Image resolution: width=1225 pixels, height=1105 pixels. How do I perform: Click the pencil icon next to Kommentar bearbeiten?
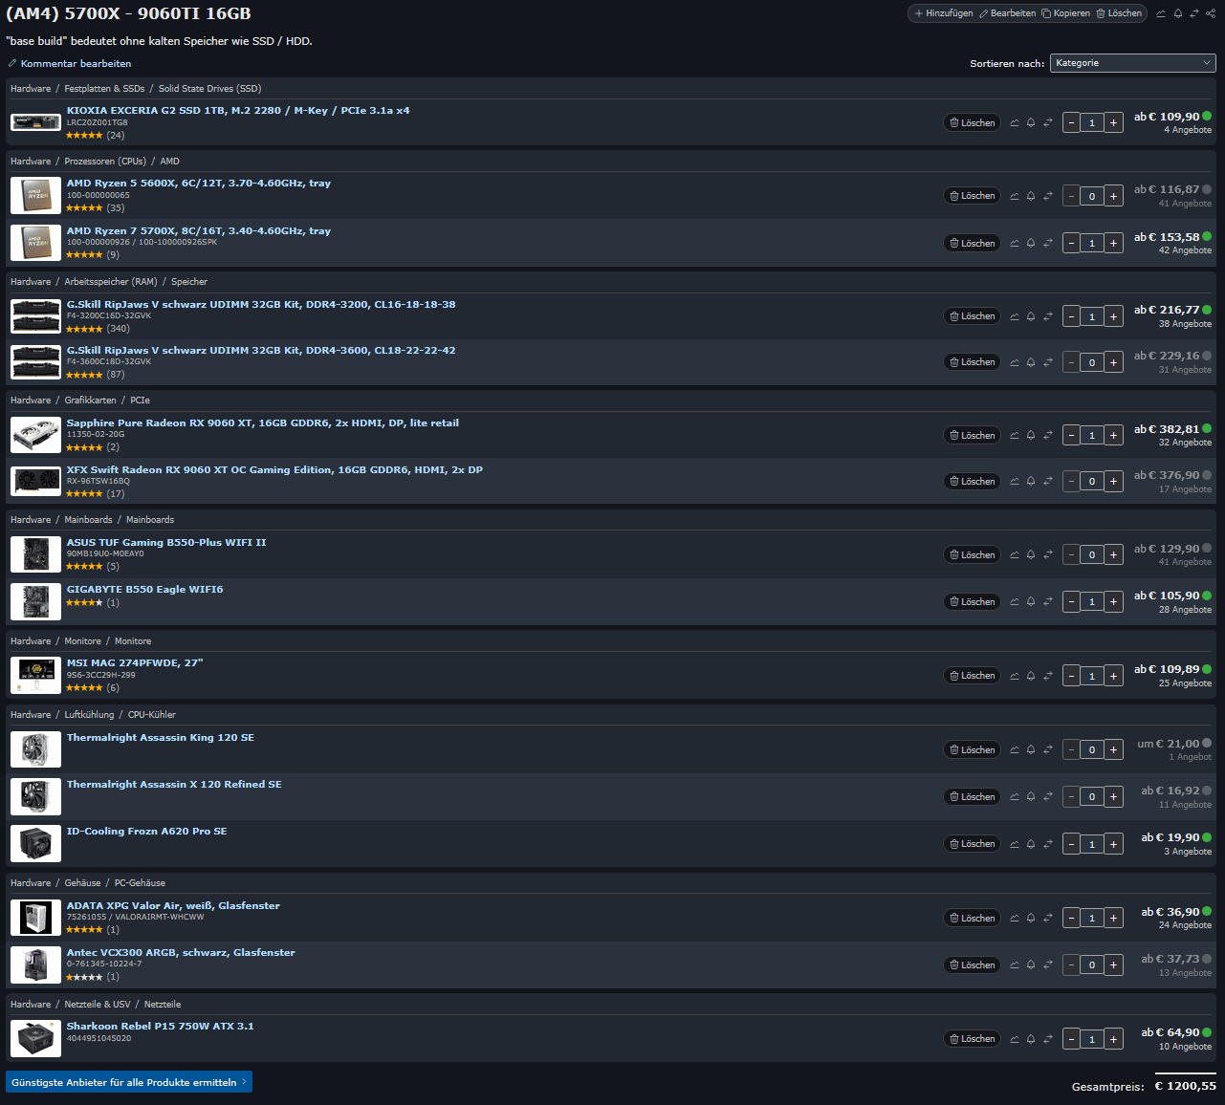coord(12,63)
